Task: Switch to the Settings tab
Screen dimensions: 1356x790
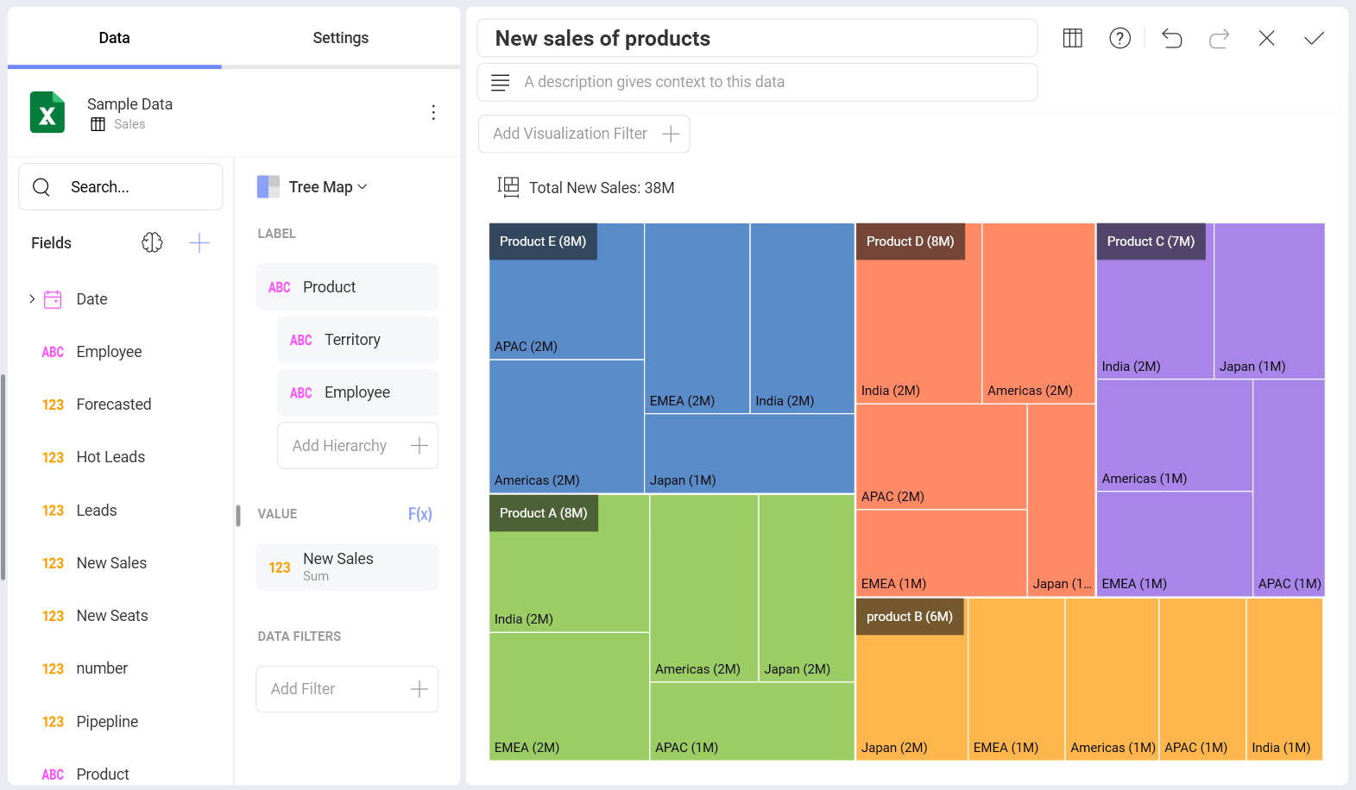Action: pyautogui.click(x=341, y=38)
